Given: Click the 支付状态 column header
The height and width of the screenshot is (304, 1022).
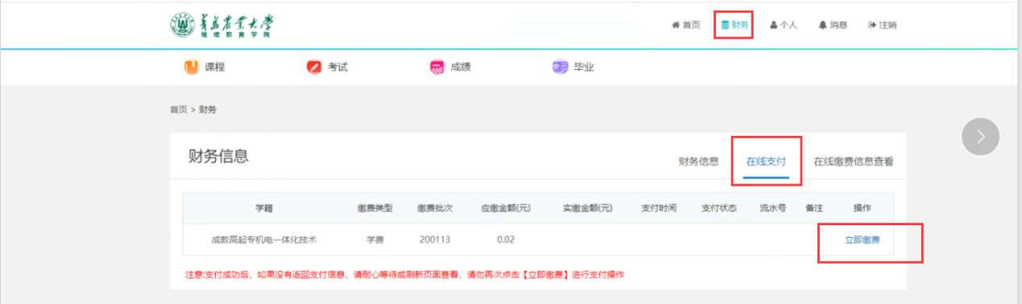Looking at the screenshot, I should pyautogui.click(x=719, y=208).
